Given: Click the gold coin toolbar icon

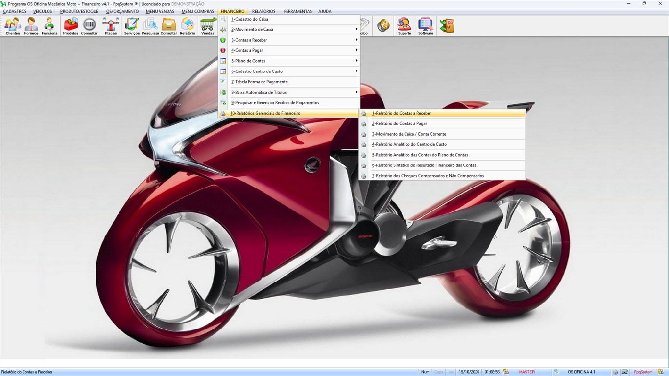Looking at the screenshot, I should [383, 26].
